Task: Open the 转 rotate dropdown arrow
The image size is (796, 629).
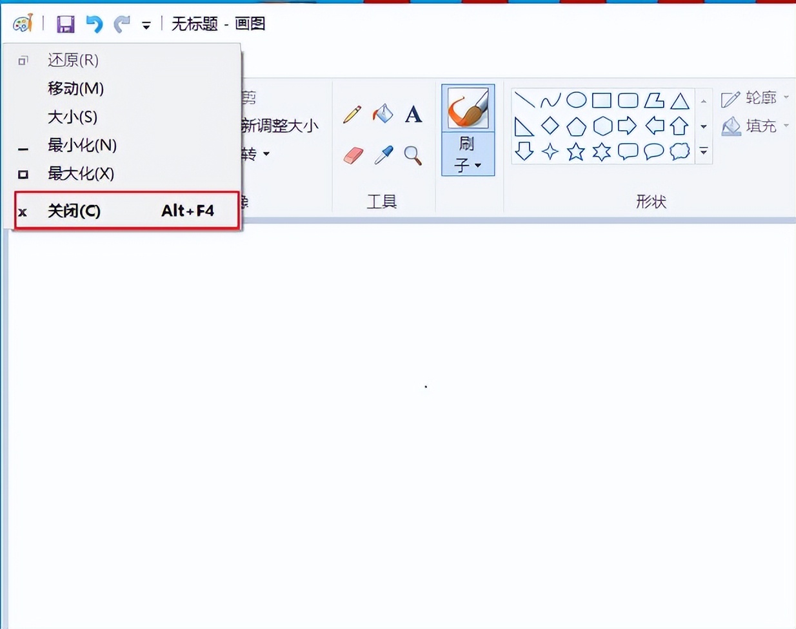Action: coord(266,154)
